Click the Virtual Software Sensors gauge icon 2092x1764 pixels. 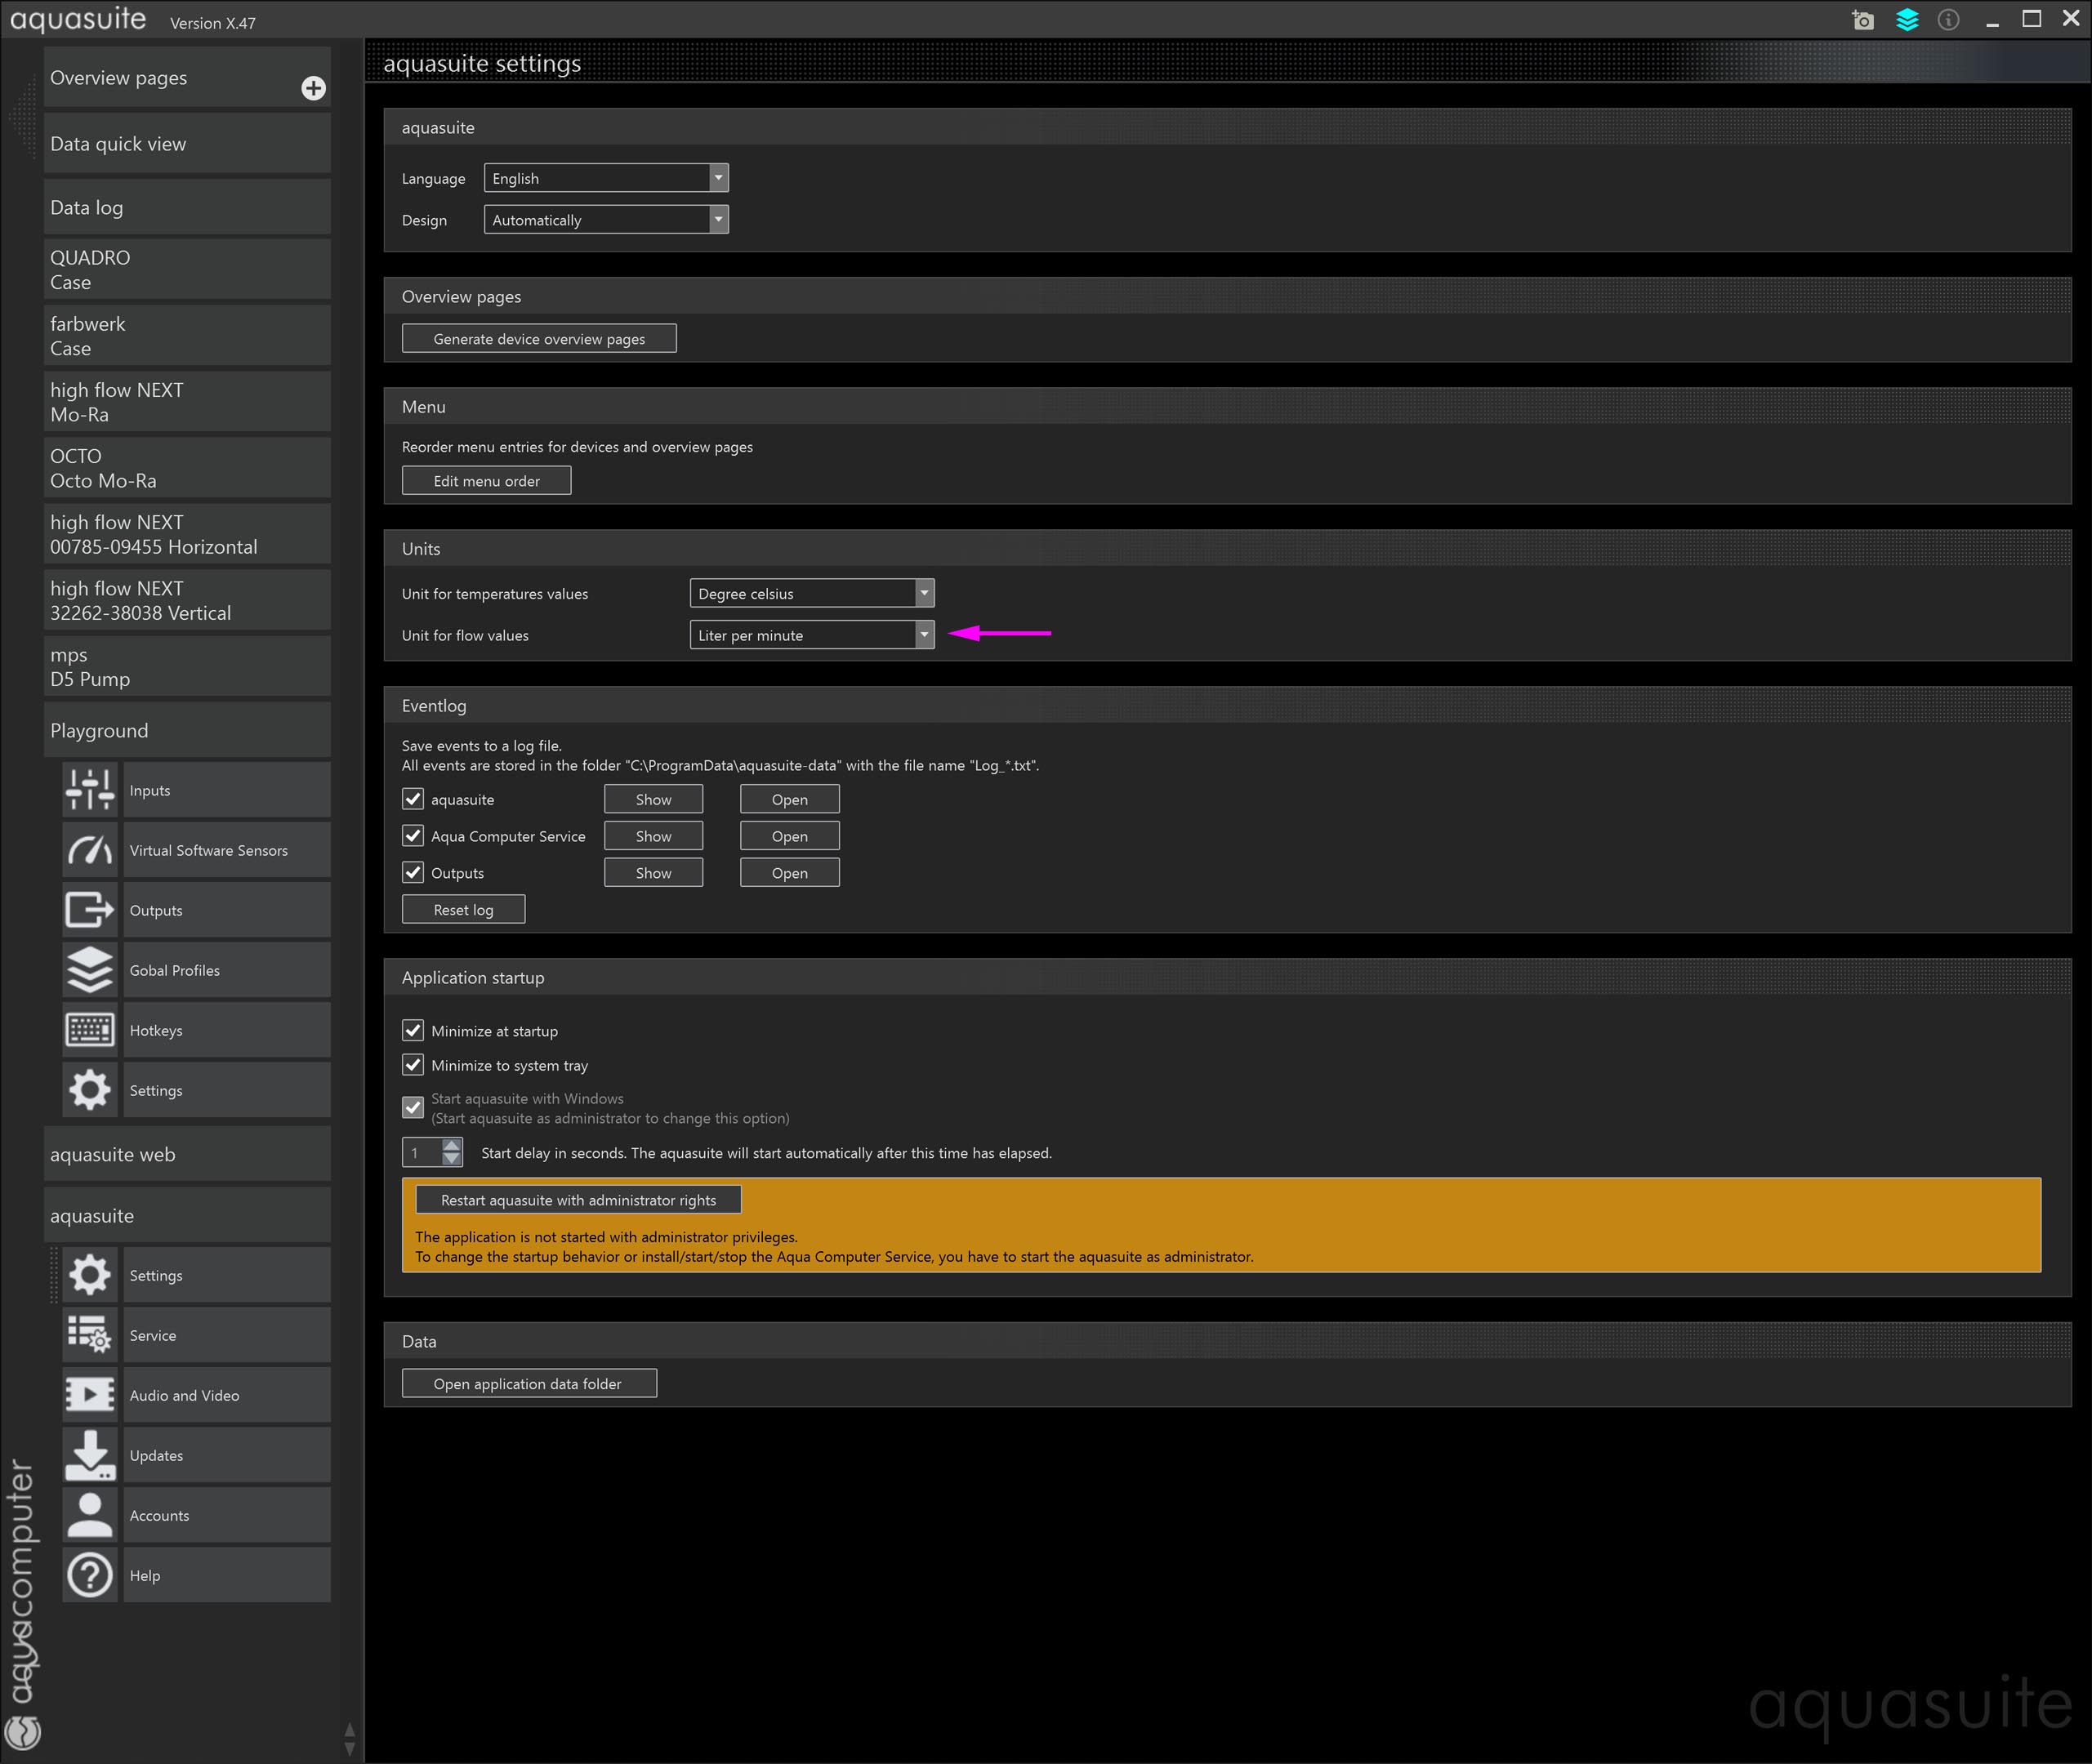[x=90, y=850]
